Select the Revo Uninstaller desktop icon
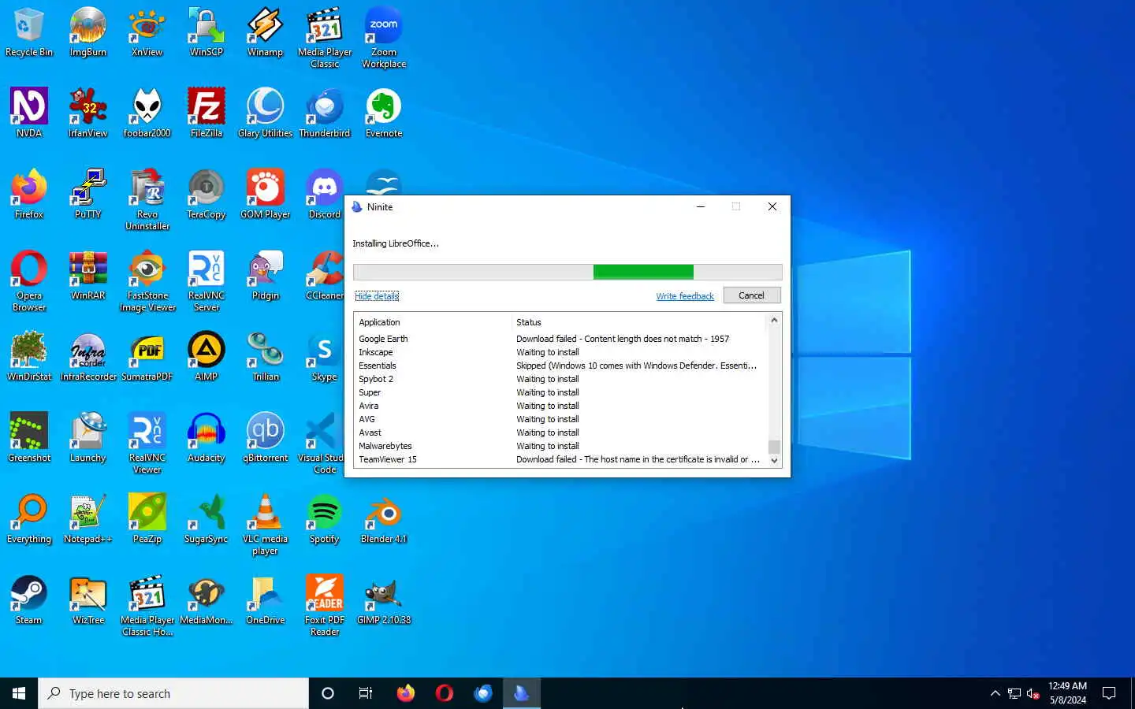The image size is (1135, 709). 147,200
